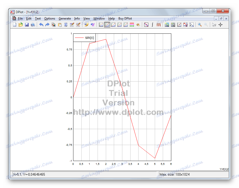Viewport: 239px width, 188px height.
Task: Click the curve fit scatter icon
Action: 146,25
